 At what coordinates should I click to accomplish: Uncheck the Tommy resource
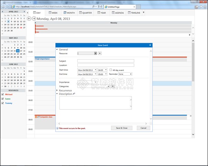[x=2, y=103]
